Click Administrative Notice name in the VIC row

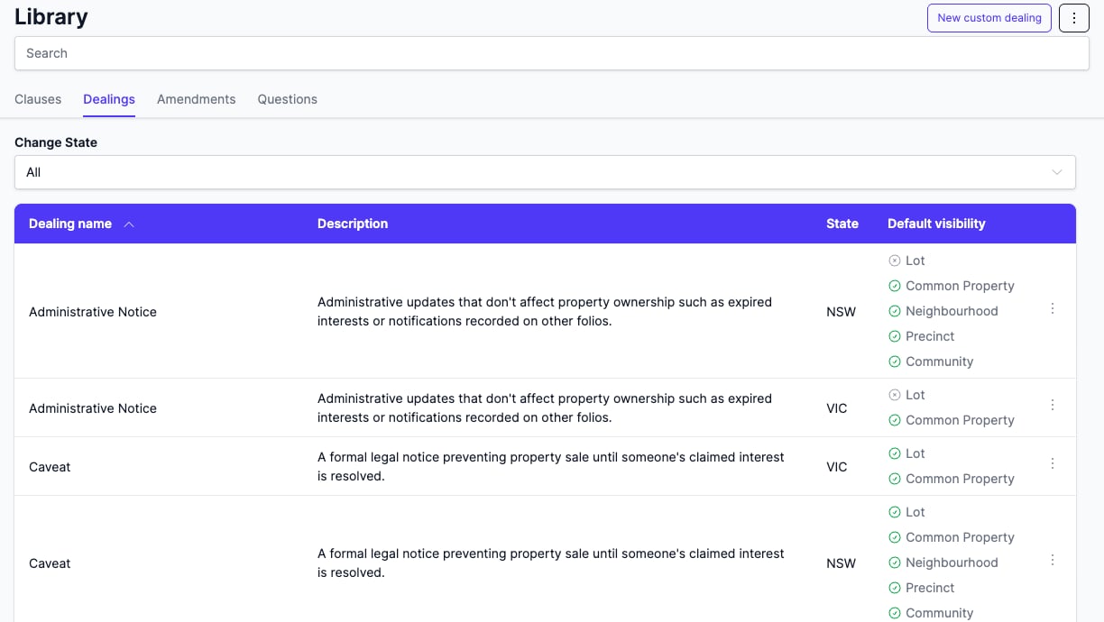[93, 408]
